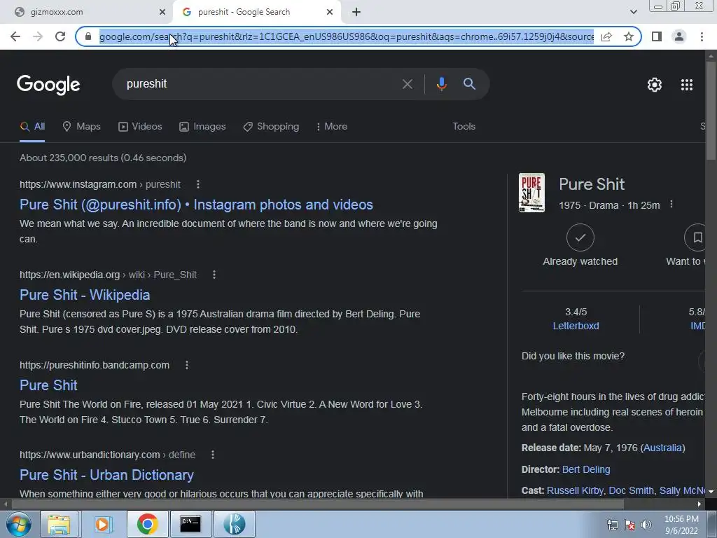Expand the More search categories menu

coord(331,127)
